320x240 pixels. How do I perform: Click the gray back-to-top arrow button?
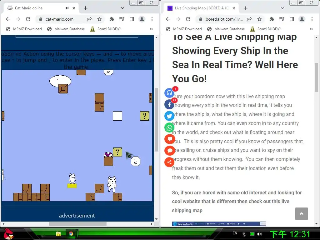tap(302, 214)
